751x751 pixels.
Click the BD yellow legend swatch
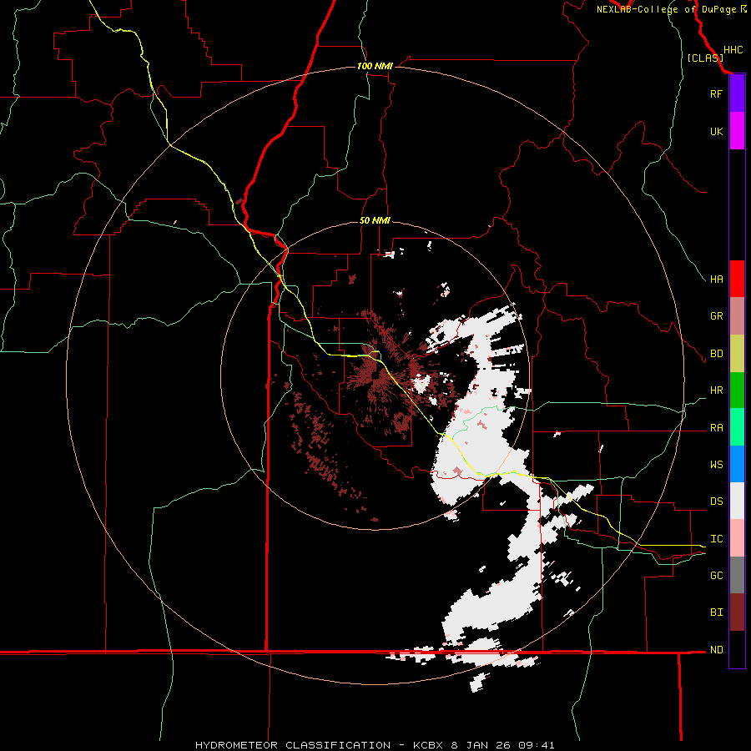coord(737,354)
